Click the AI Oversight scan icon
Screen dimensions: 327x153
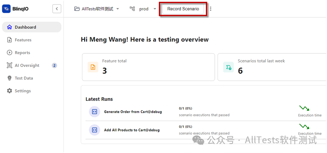(9, 65)
